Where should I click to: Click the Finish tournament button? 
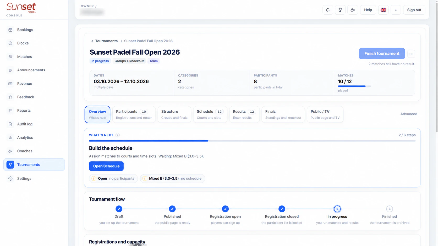tap(382, 54)
